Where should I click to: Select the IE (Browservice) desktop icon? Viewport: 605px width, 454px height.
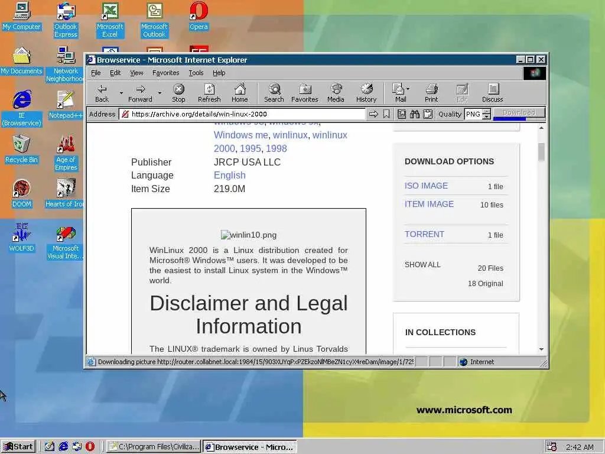coord(22,109)
